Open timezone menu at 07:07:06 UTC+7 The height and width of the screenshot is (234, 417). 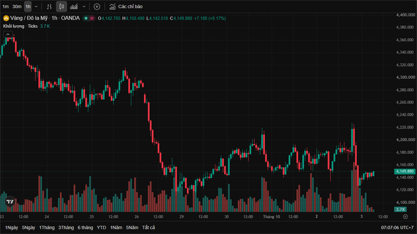tap(397, 227)
